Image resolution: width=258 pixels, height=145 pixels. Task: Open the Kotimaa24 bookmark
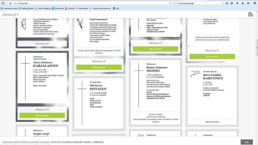[x=58, y=8]
